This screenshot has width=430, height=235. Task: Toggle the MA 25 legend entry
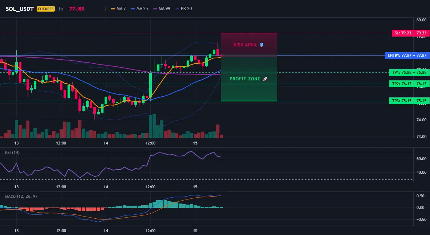[139, 9]
